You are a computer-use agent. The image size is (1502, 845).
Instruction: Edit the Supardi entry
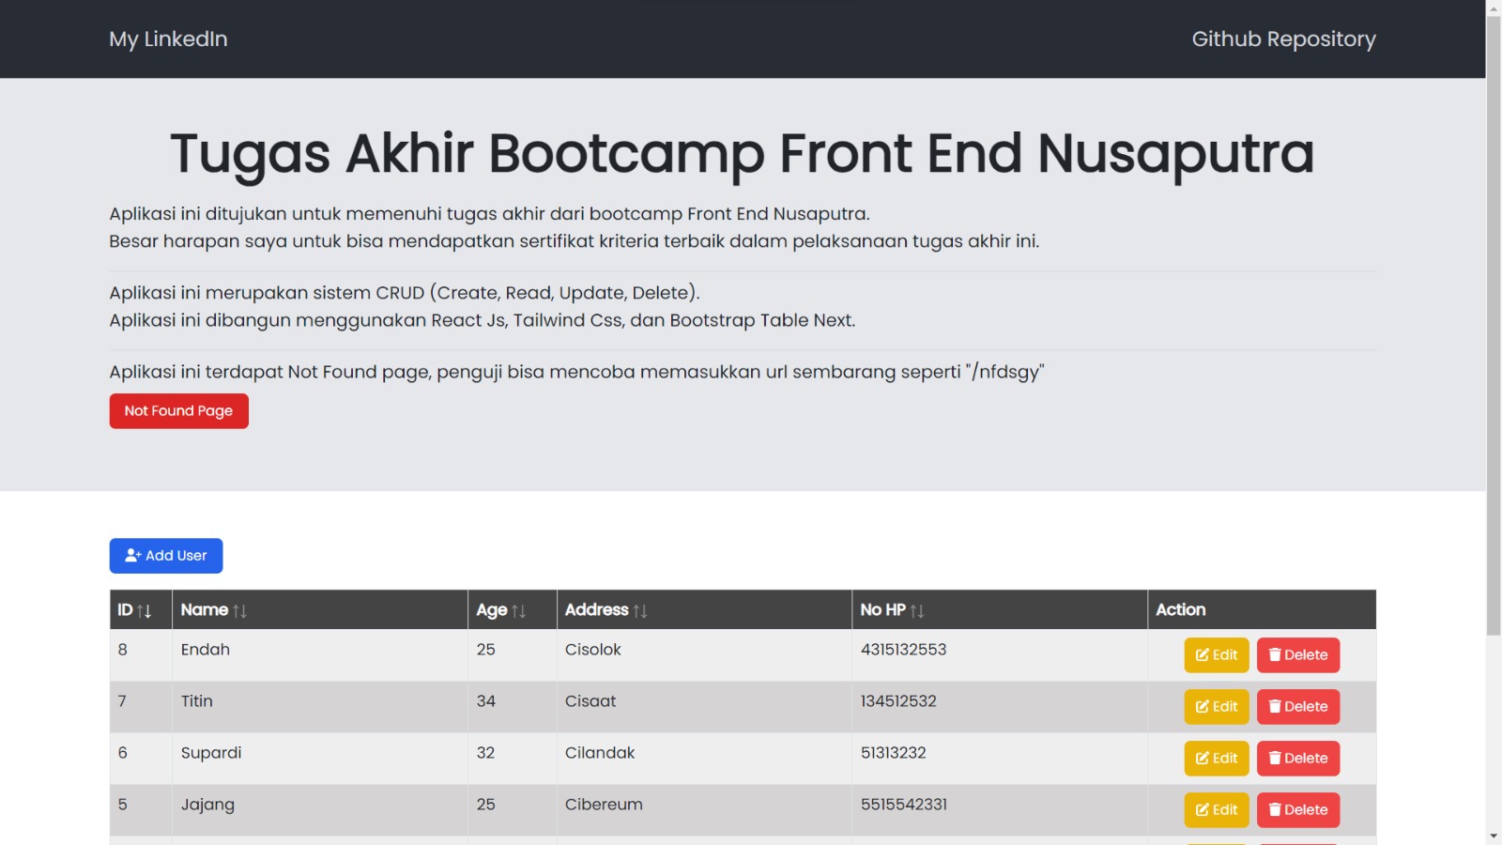(1217, 759)
